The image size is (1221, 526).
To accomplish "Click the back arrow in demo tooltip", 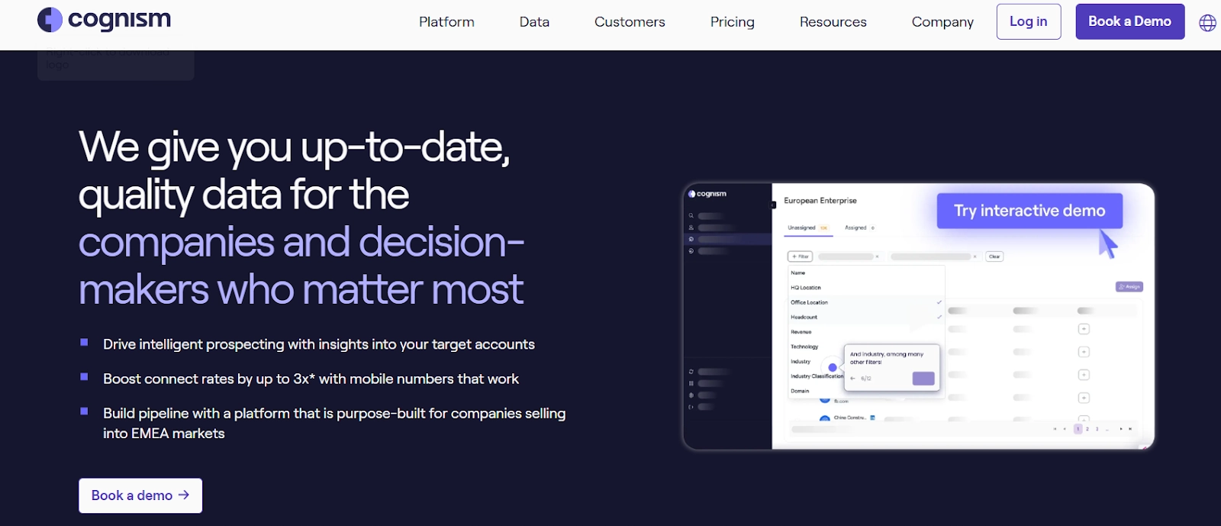I will [853, 379].
